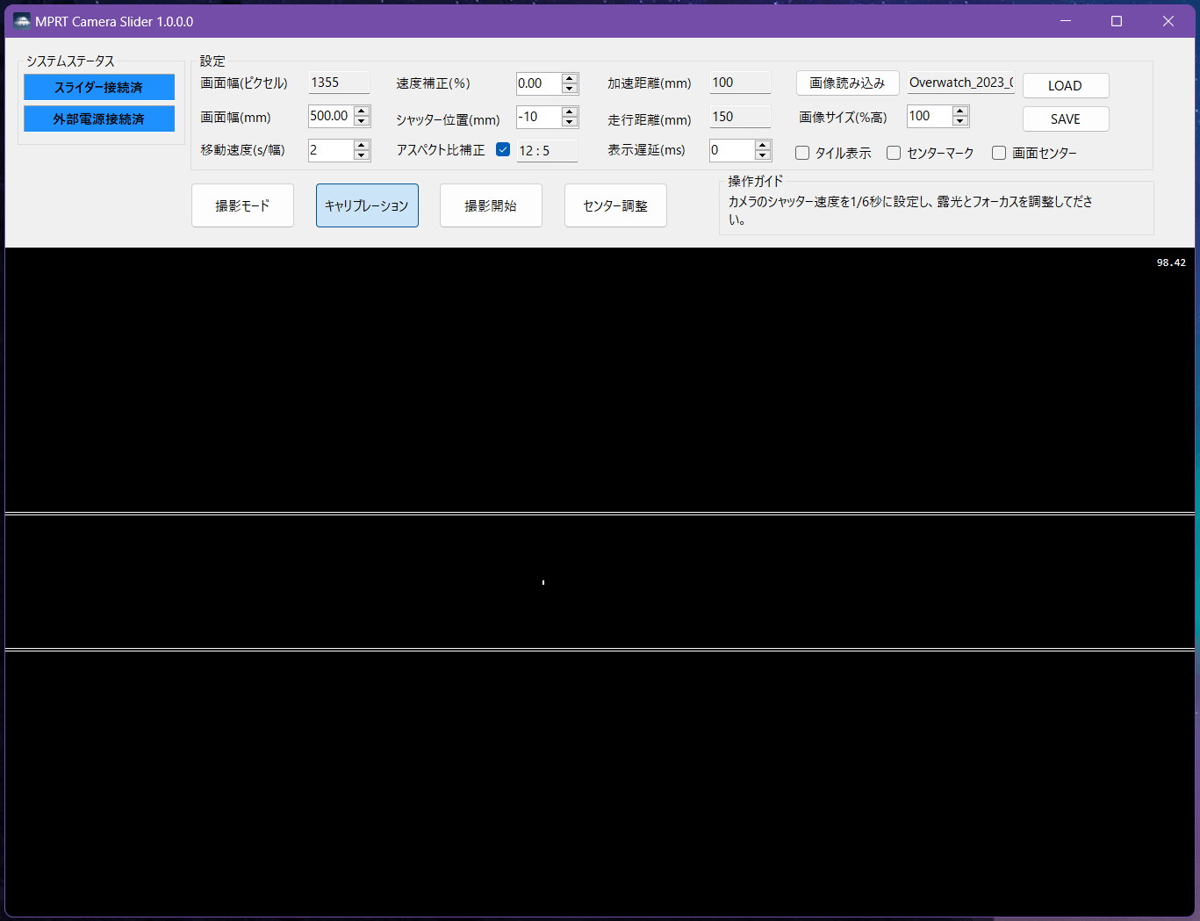This screenshot has width=1200, height=921.
Task: Click the 表示遅延(ms) input field
Action: [x=731, y=150]
